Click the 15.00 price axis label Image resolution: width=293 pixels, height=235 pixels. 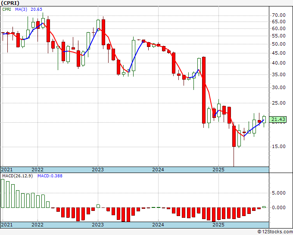tap(279, 146)
